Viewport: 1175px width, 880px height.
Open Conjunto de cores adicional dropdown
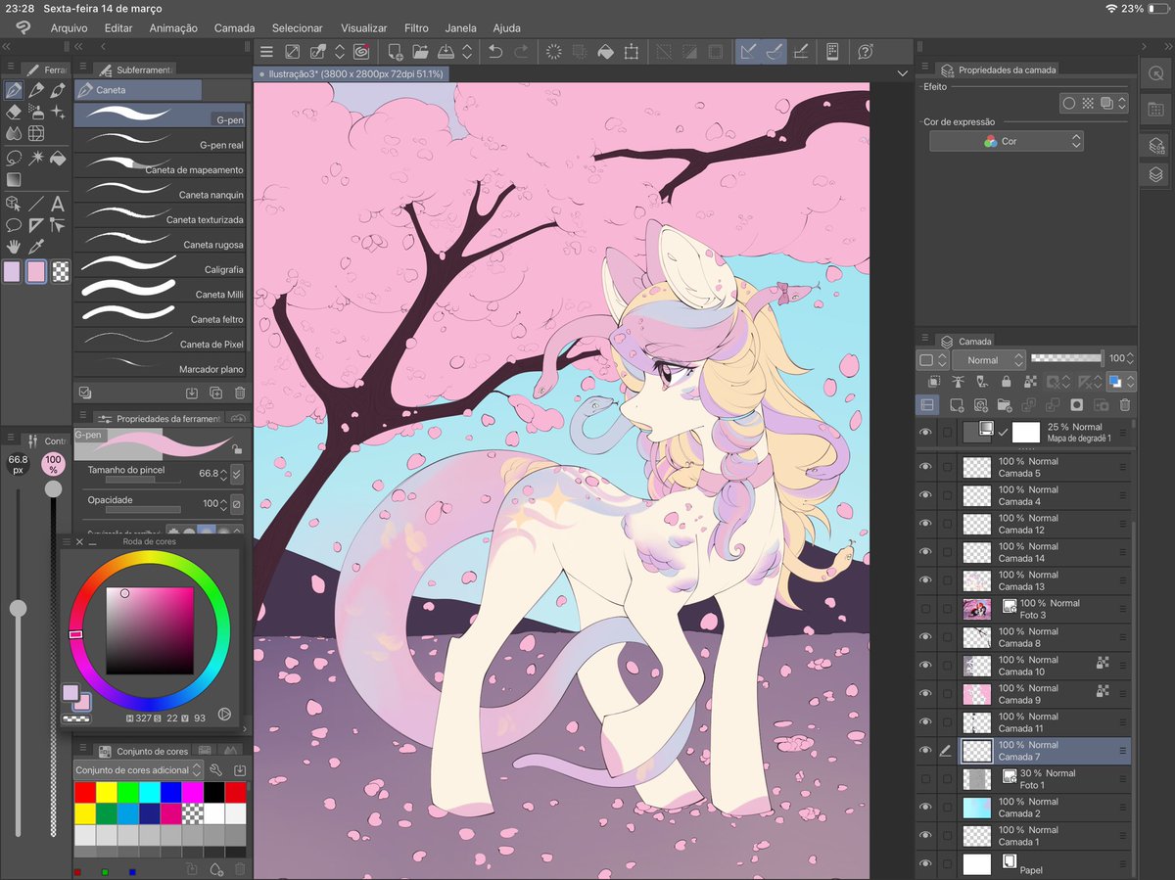point(138,770)
